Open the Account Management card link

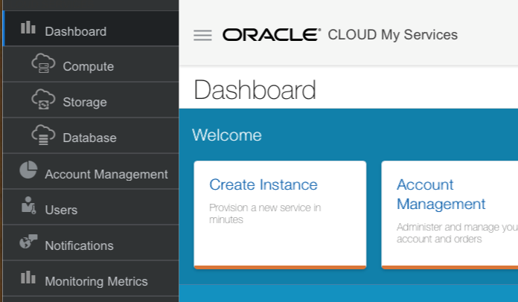point(441,194)
